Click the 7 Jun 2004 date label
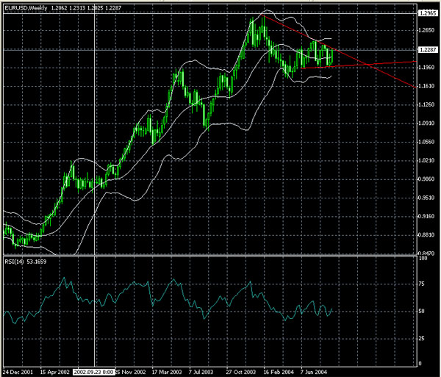The image size is (441, 377). point(313,372)
